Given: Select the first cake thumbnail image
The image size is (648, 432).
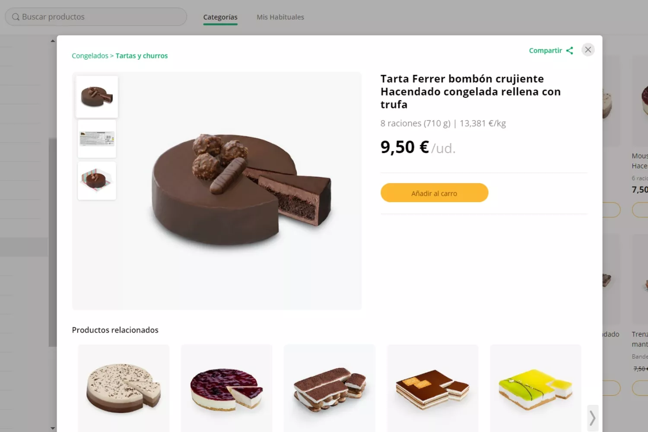Looking at the screenshot, I should pyautogui.click(x=97, y=97).
